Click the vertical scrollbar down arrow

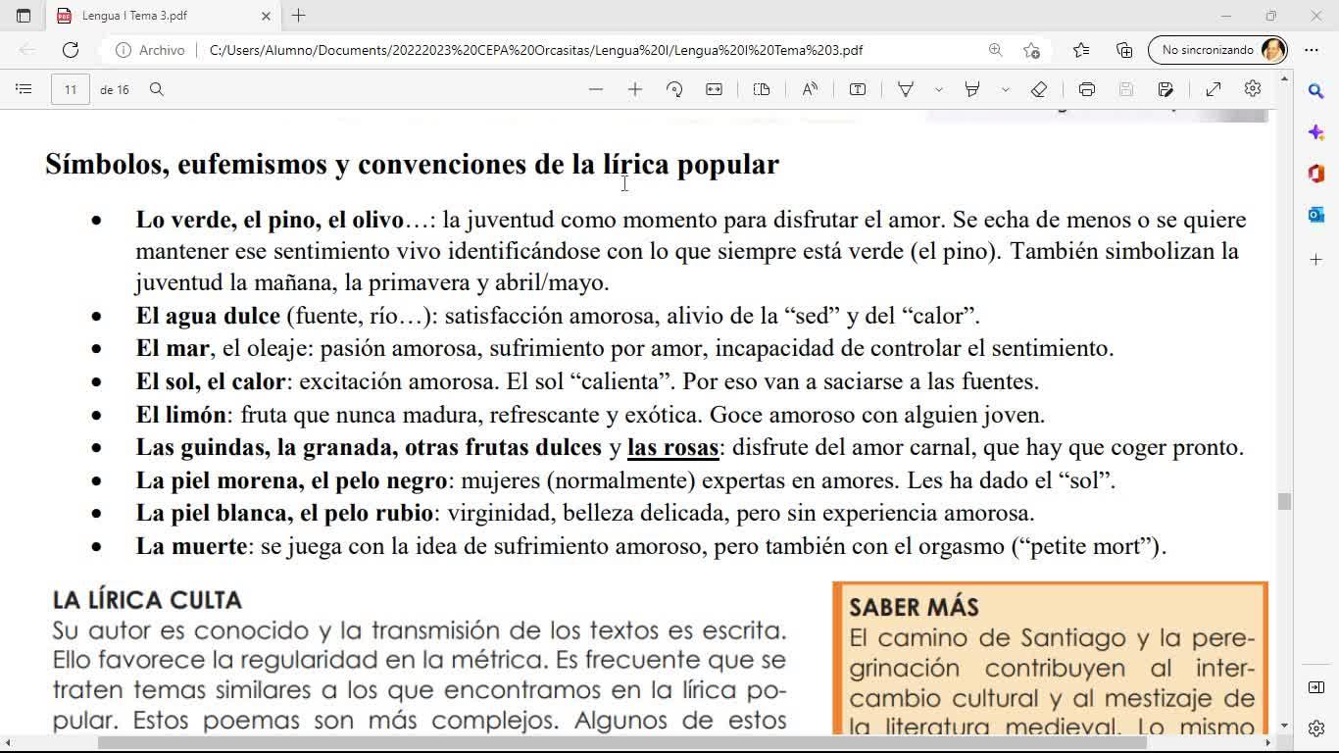click(1284, 727)
